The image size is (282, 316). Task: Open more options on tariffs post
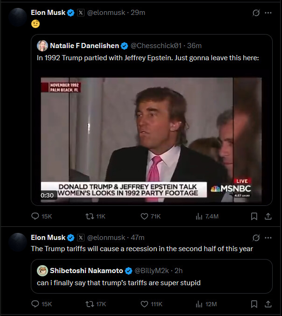268,238
